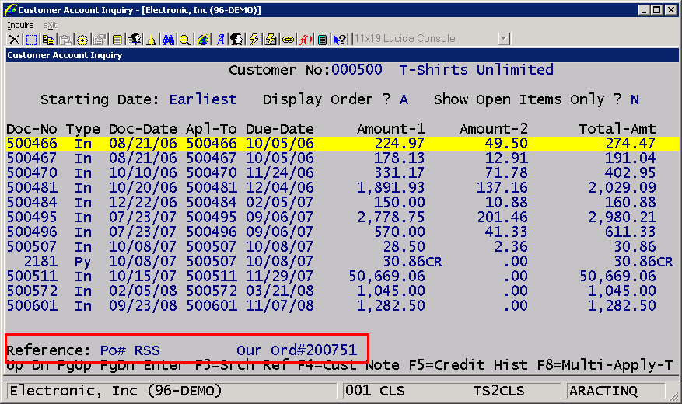Image resolution: width=682 pixels, height=404 pixels.
Task: Select row for document 500572
Action: click(342, 291)
